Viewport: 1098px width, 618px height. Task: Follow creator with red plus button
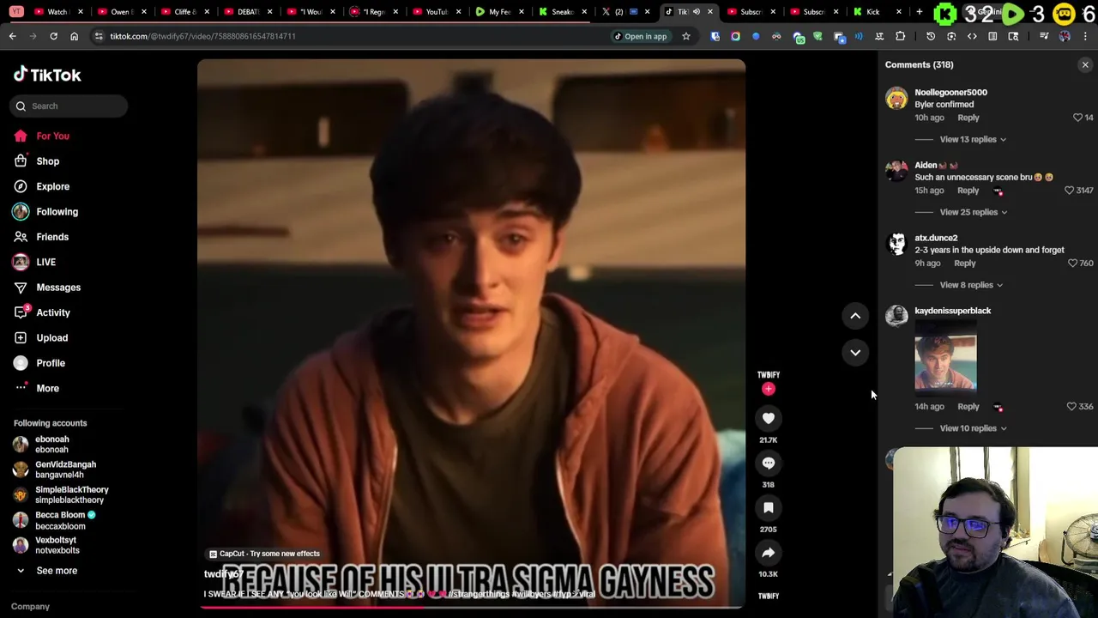tap(769, 389)
